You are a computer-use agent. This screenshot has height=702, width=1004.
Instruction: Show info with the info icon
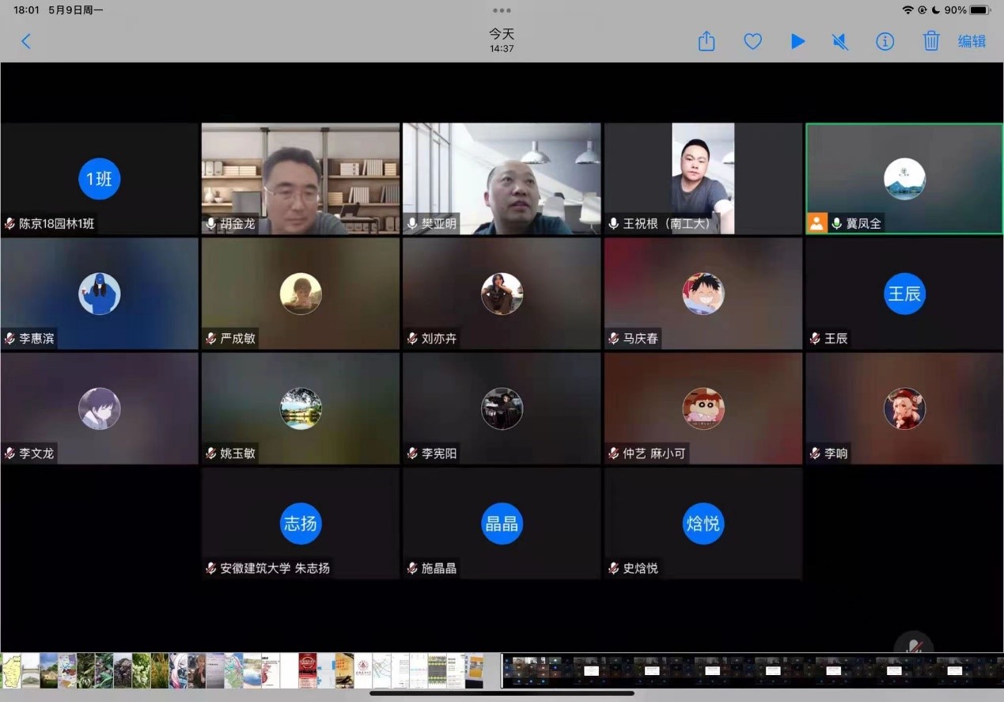(885, 41)
